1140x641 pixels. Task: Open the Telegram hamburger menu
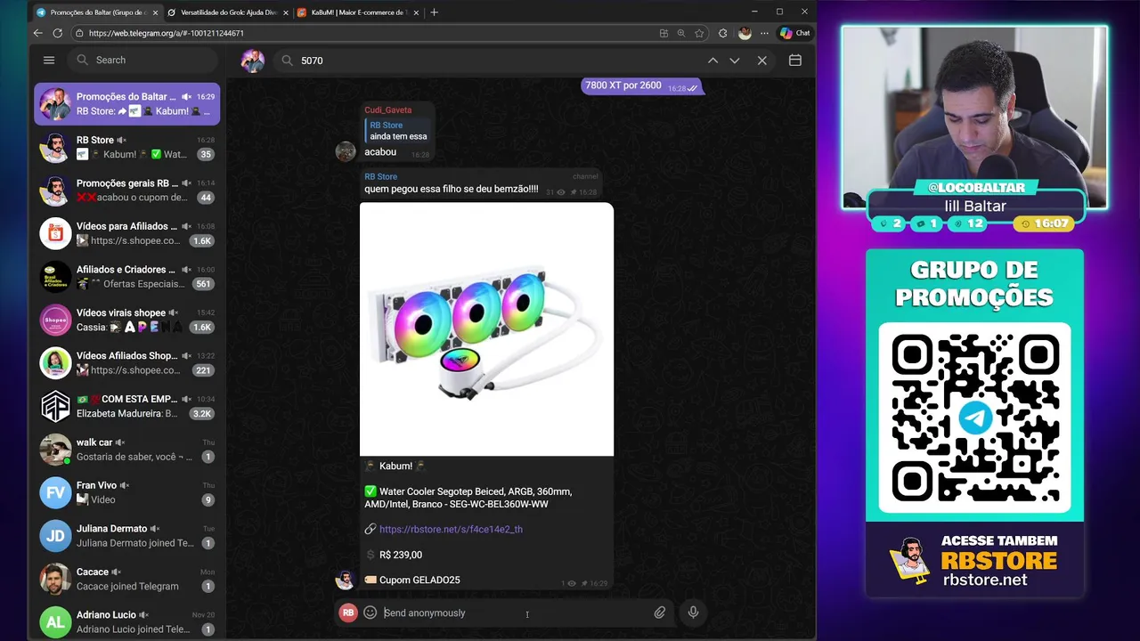[x=49, y=60]
